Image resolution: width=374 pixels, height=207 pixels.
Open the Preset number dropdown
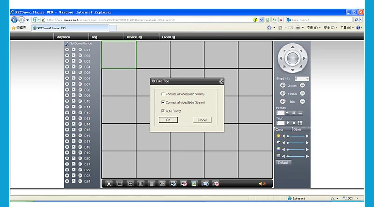point(279,113)
